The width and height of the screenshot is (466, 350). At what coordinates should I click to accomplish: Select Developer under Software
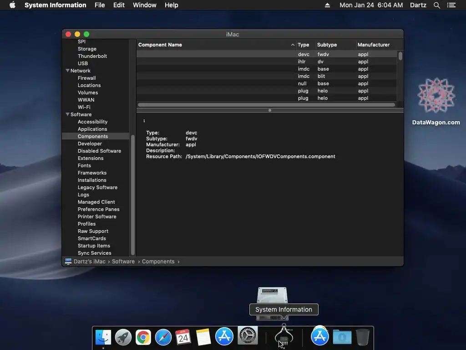[90, 144]
